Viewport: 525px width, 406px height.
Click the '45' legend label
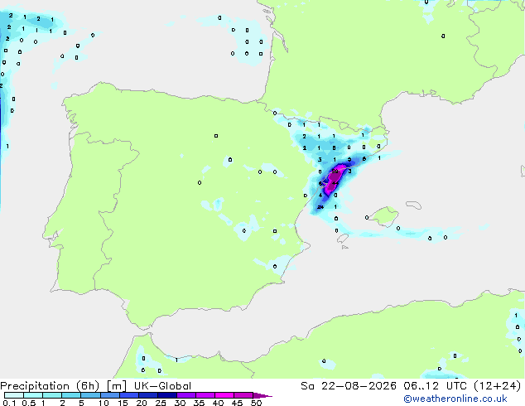237,403
